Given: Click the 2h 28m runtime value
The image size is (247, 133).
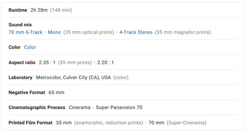Looking at the screenshot, I should 39,10.
